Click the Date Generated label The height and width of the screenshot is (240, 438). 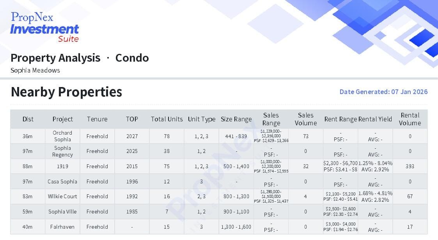click(x=383, y=92)
